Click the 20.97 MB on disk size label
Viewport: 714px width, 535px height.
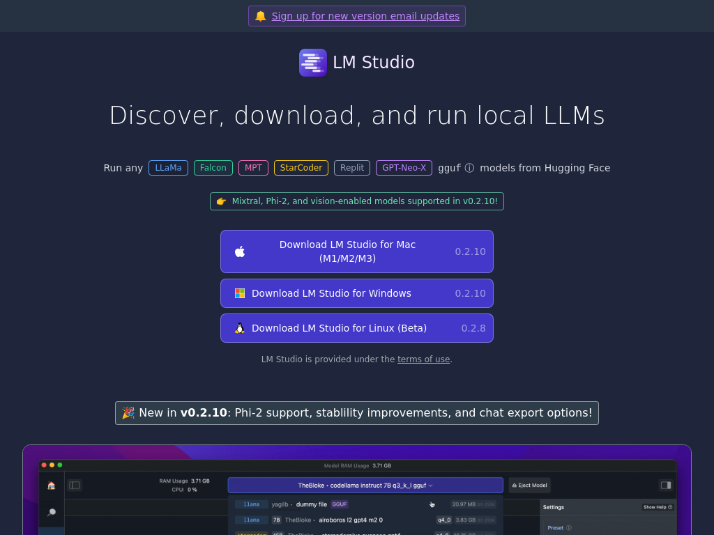pos(473,504)
